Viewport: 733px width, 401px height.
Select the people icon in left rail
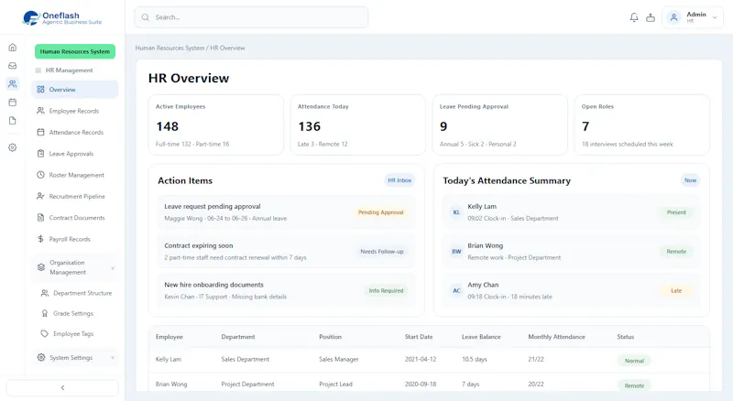pos(13,83)
